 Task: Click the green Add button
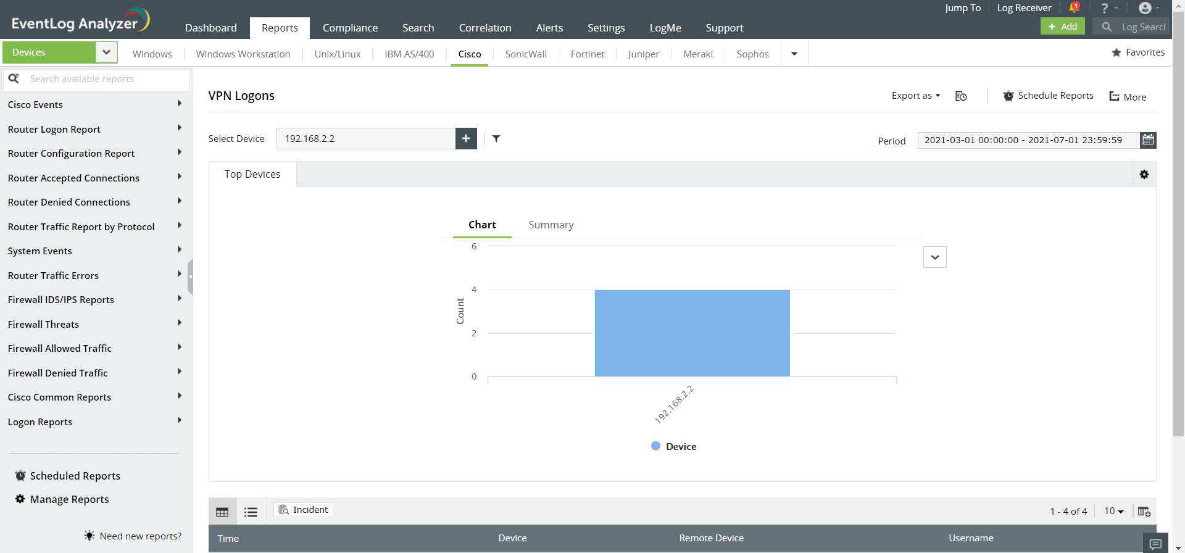pos(1063,27)
